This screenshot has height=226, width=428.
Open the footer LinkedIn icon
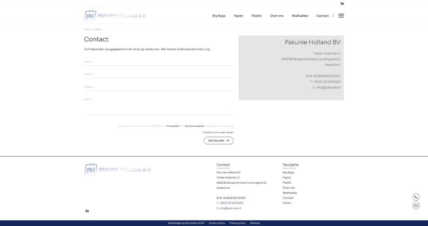tap(87, 211)
